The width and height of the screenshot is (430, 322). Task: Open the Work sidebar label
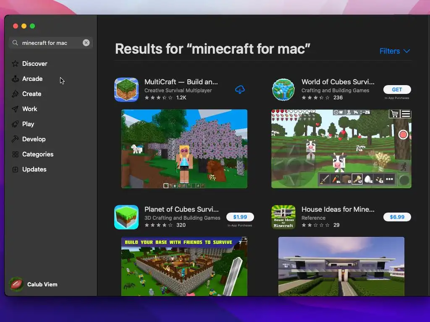click(30, 109)
